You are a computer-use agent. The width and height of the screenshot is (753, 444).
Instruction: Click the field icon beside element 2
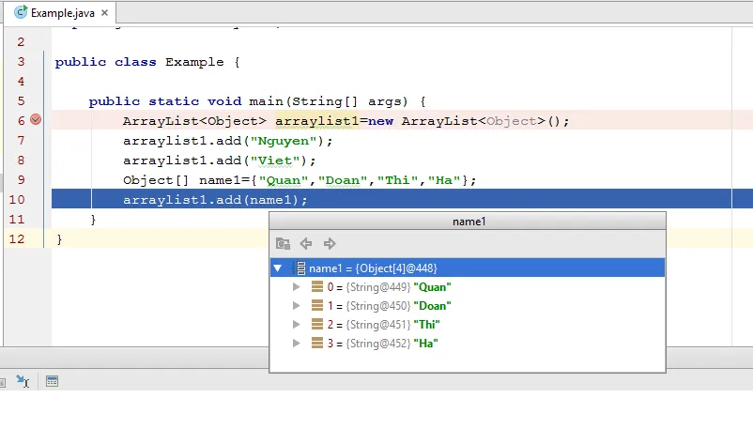coord(317,324)
